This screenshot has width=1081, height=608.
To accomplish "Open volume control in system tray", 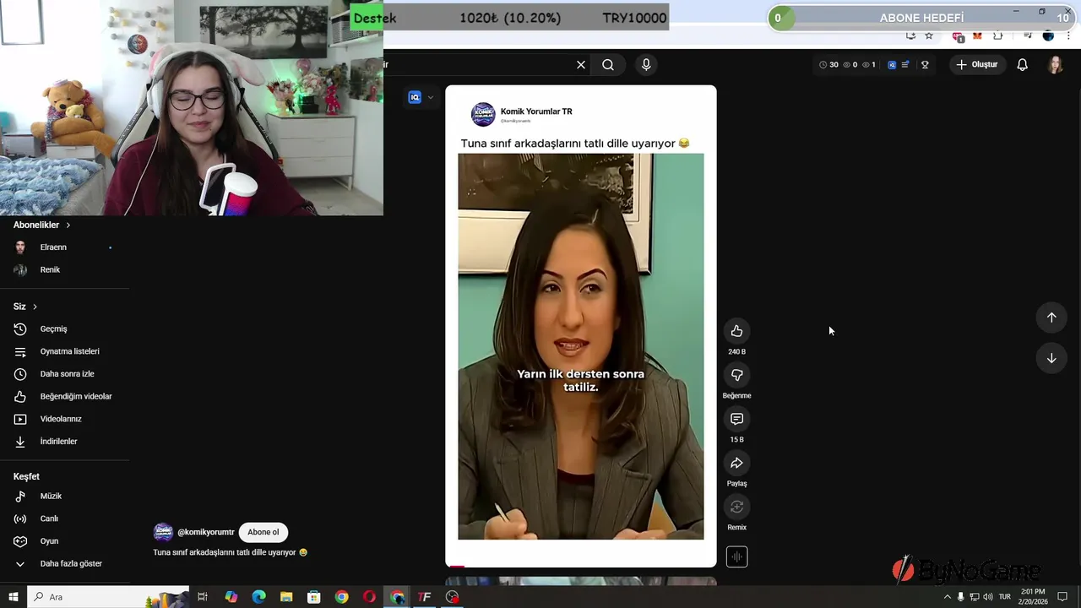I will tap(988, 597).
